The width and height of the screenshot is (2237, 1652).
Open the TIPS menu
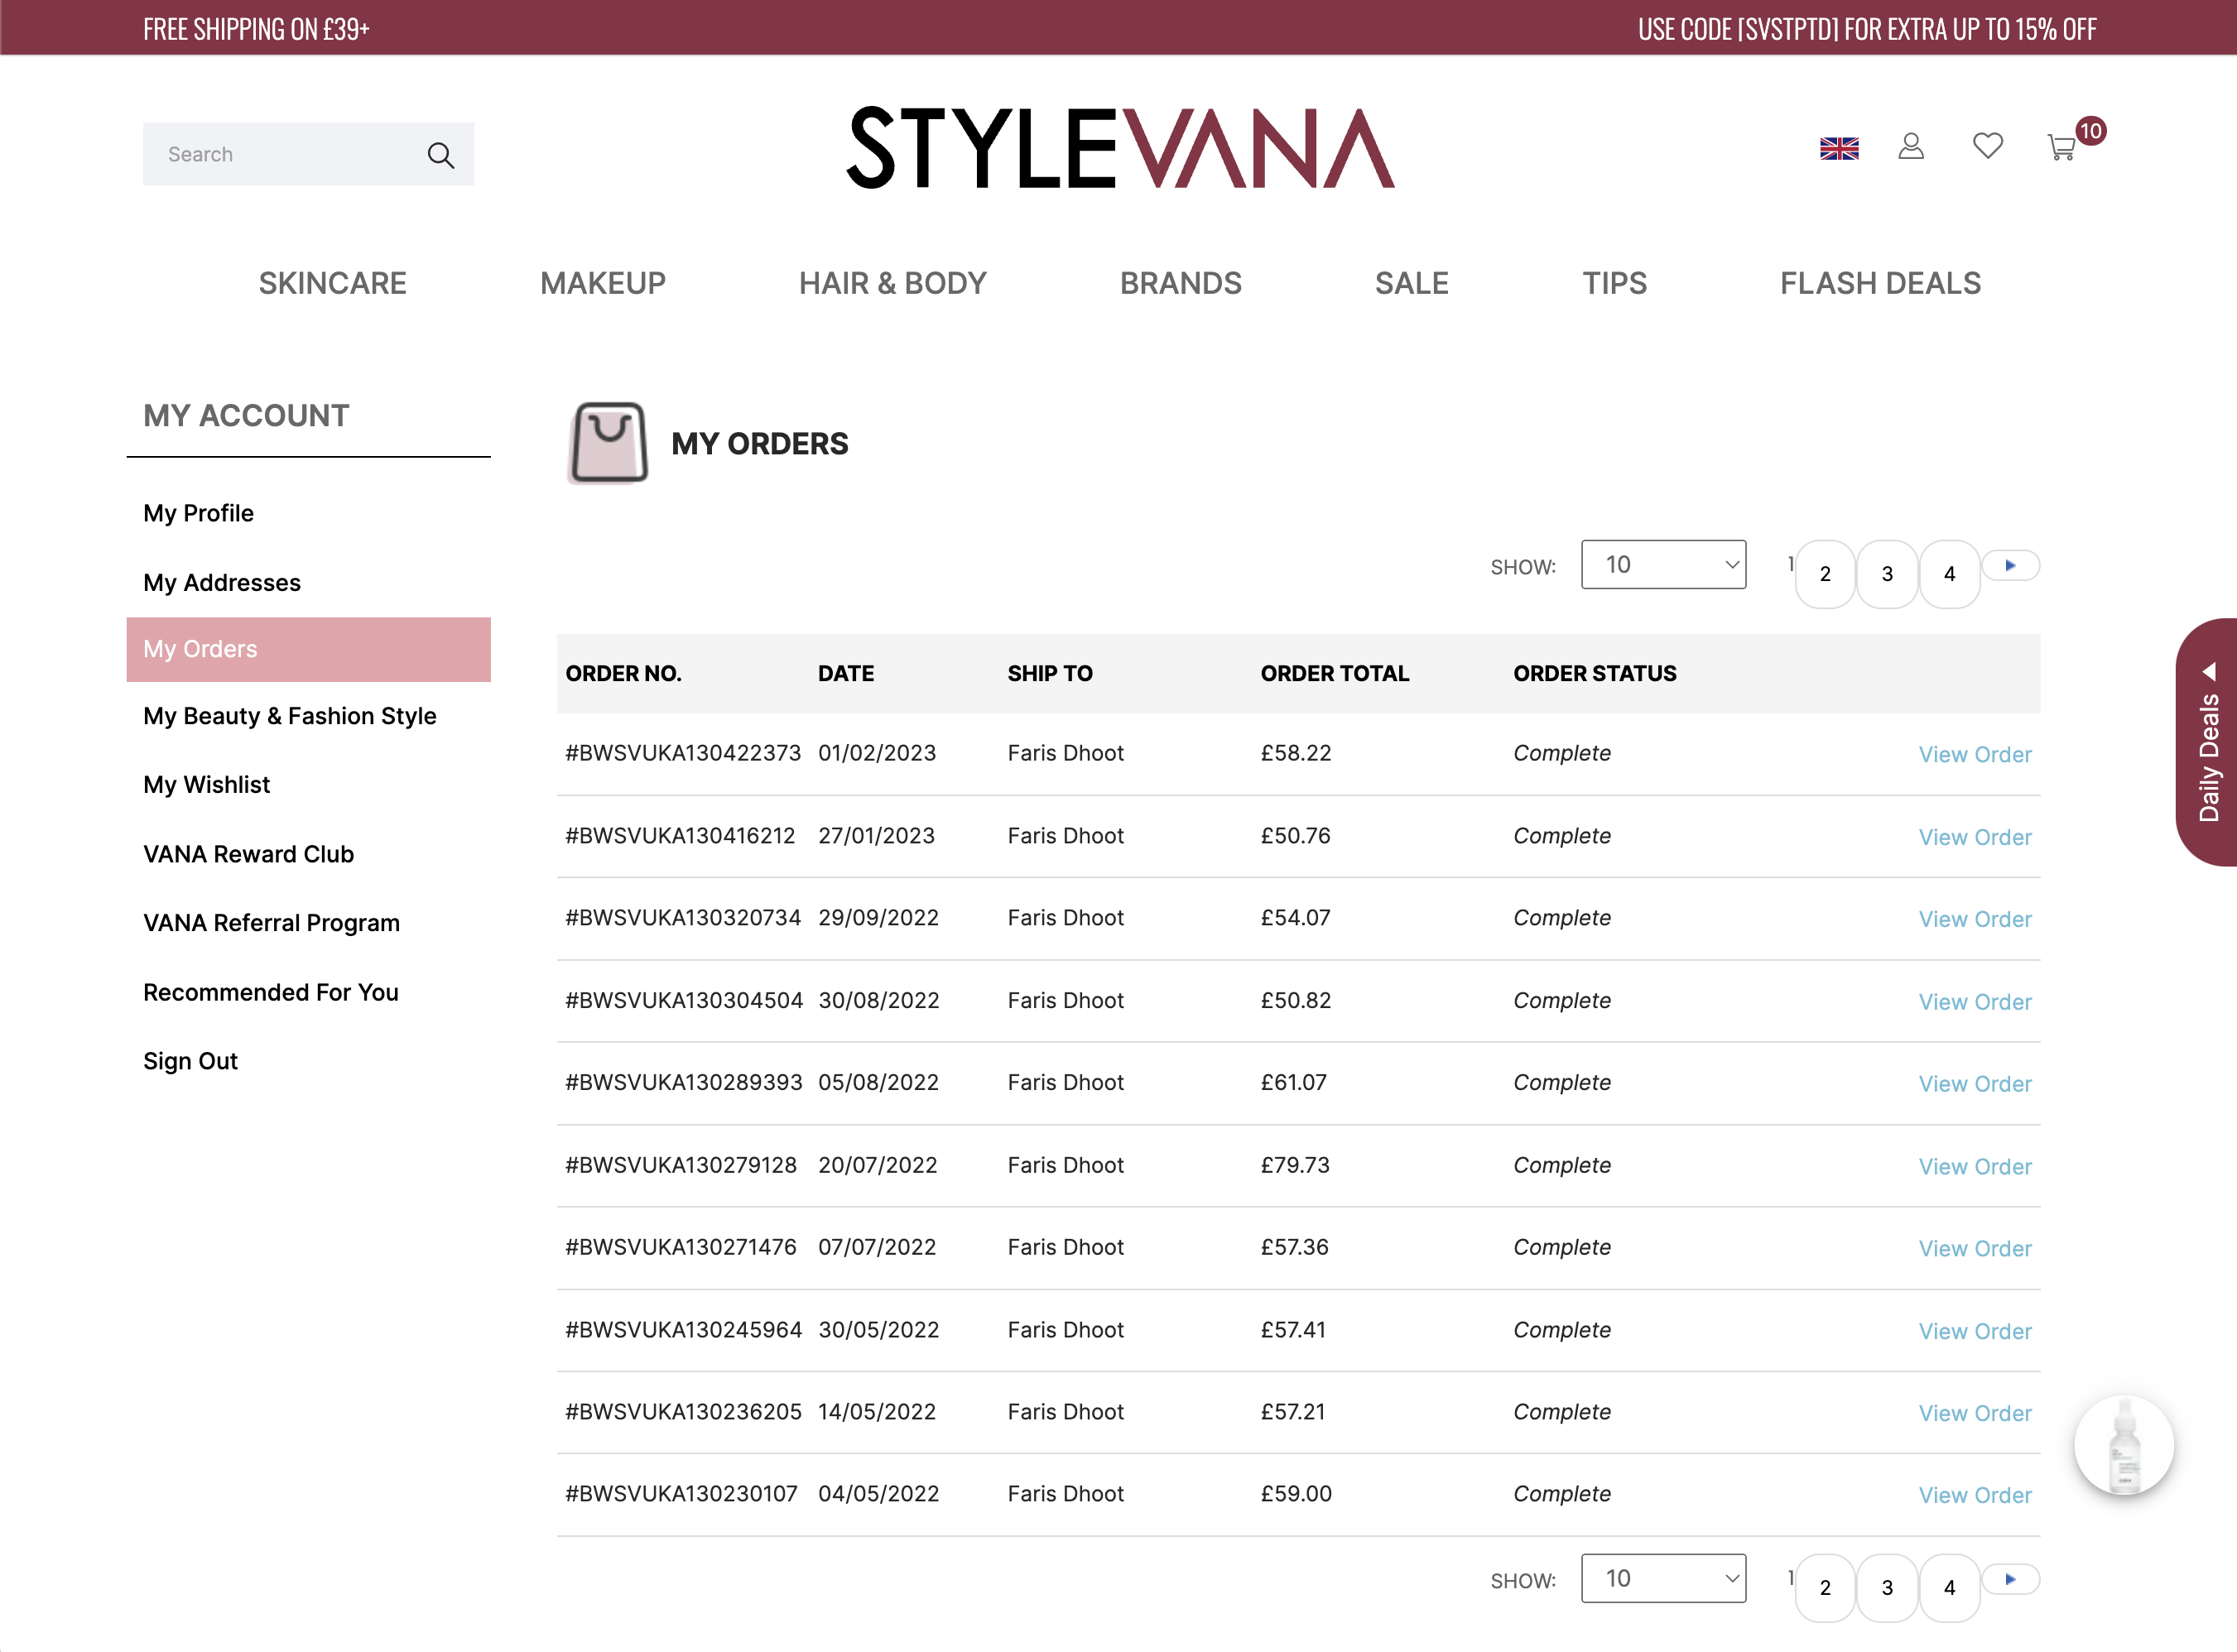[1614, 284]
